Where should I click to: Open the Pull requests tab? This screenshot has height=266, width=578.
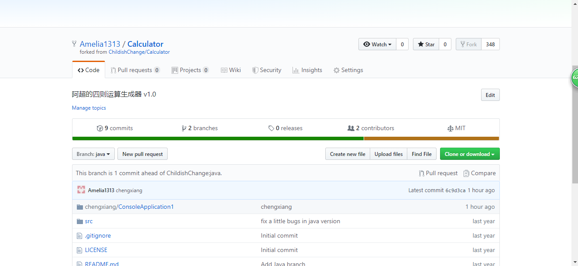point(135,70)
